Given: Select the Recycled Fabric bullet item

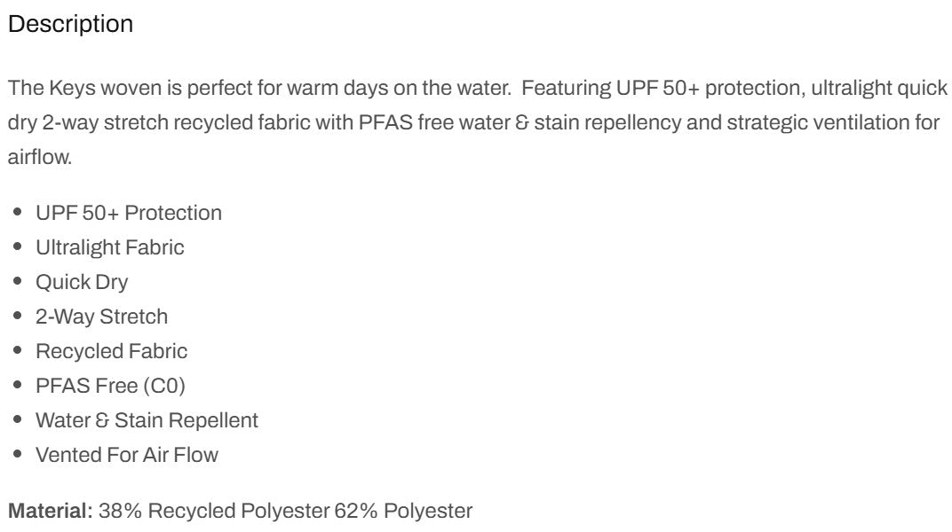Looking at the screenshot, I should [x=112, y=351].
